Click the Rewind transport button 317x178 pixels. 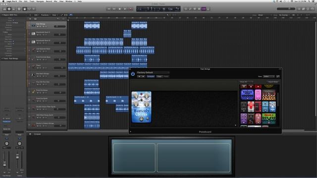coord(109,9)
